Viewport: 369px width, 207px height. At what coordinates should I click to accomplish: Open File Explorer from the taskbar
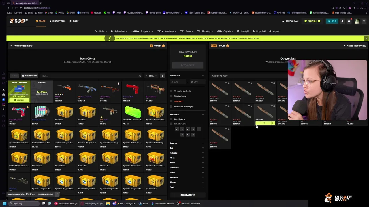click(108, 204)
